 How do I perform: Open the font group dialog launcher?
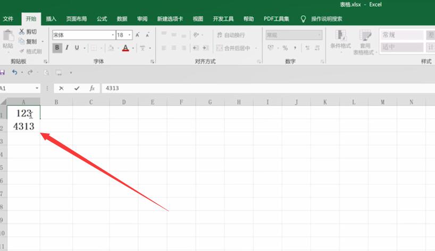coord(152,62)
